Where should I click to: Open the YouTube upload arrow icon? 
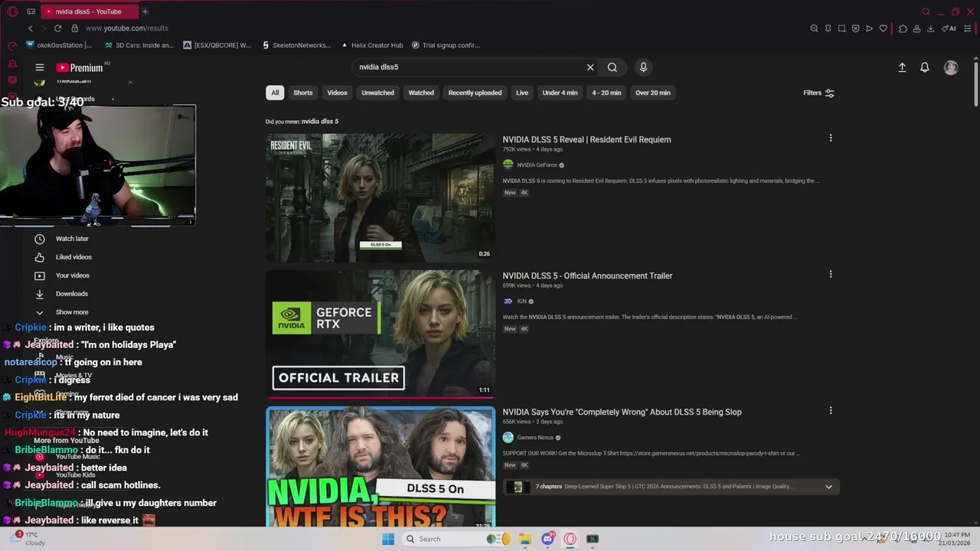(902, 67)
